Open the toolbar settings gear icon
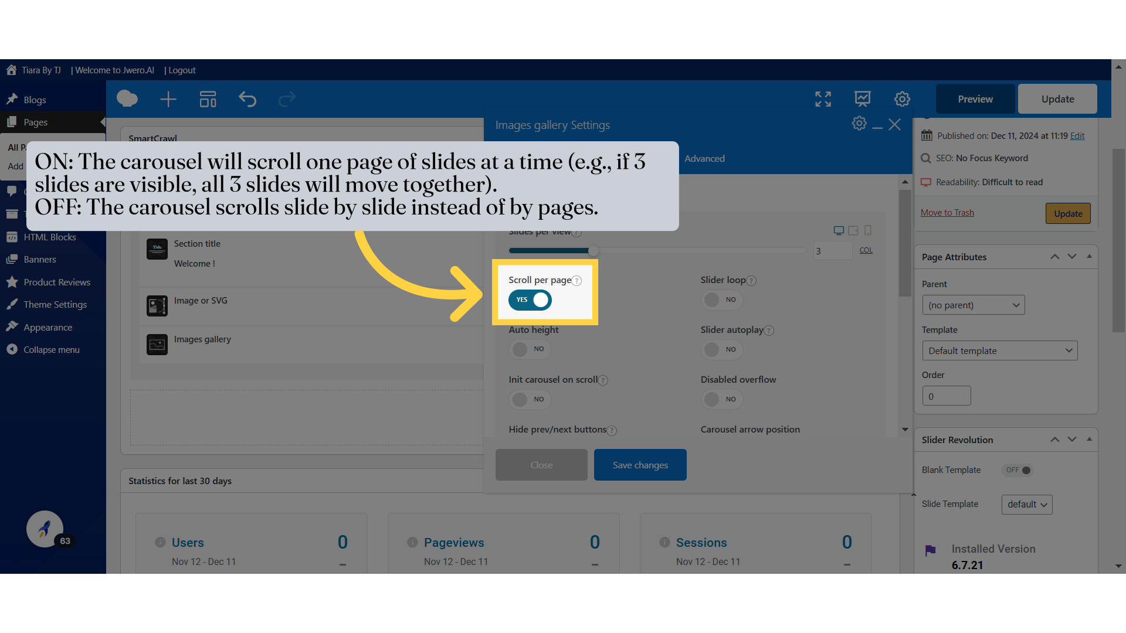This screenshot has width=1126, height=633. click(902, 99)
